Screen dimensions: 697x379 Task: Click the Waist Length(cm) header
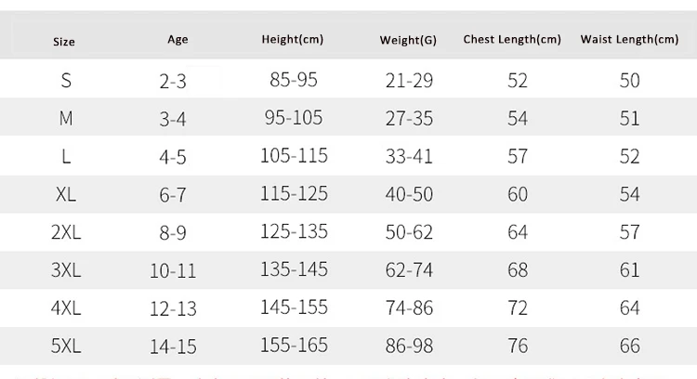pos(629,39)
